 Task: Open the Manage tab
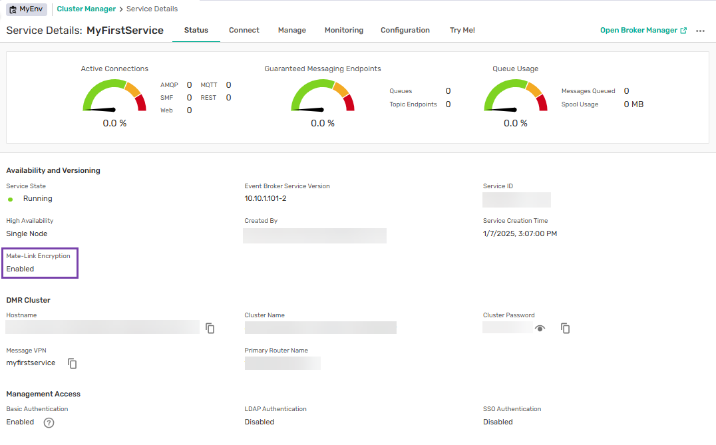[291, 31]
